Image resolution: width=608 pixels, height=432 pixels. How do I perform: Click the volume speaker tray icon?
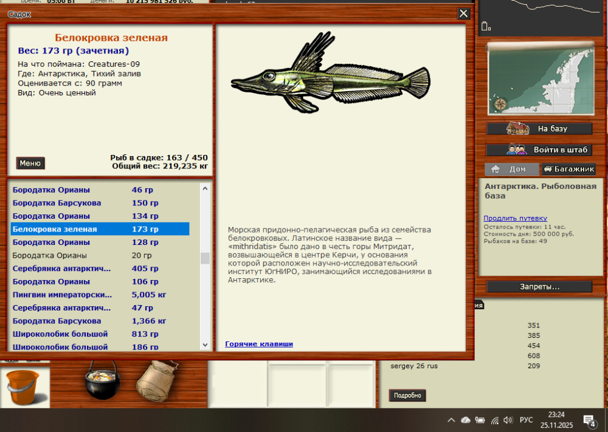pyautogui.click(x=508, y=420)
